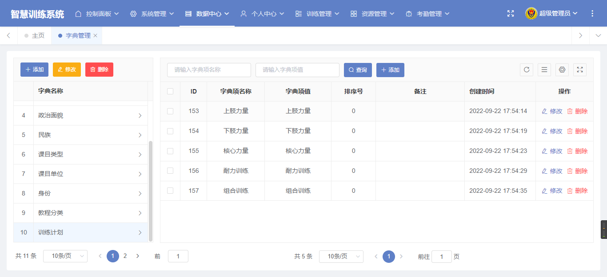Click the 查询 search button
The image size is (607, 277).
[358, 70]
